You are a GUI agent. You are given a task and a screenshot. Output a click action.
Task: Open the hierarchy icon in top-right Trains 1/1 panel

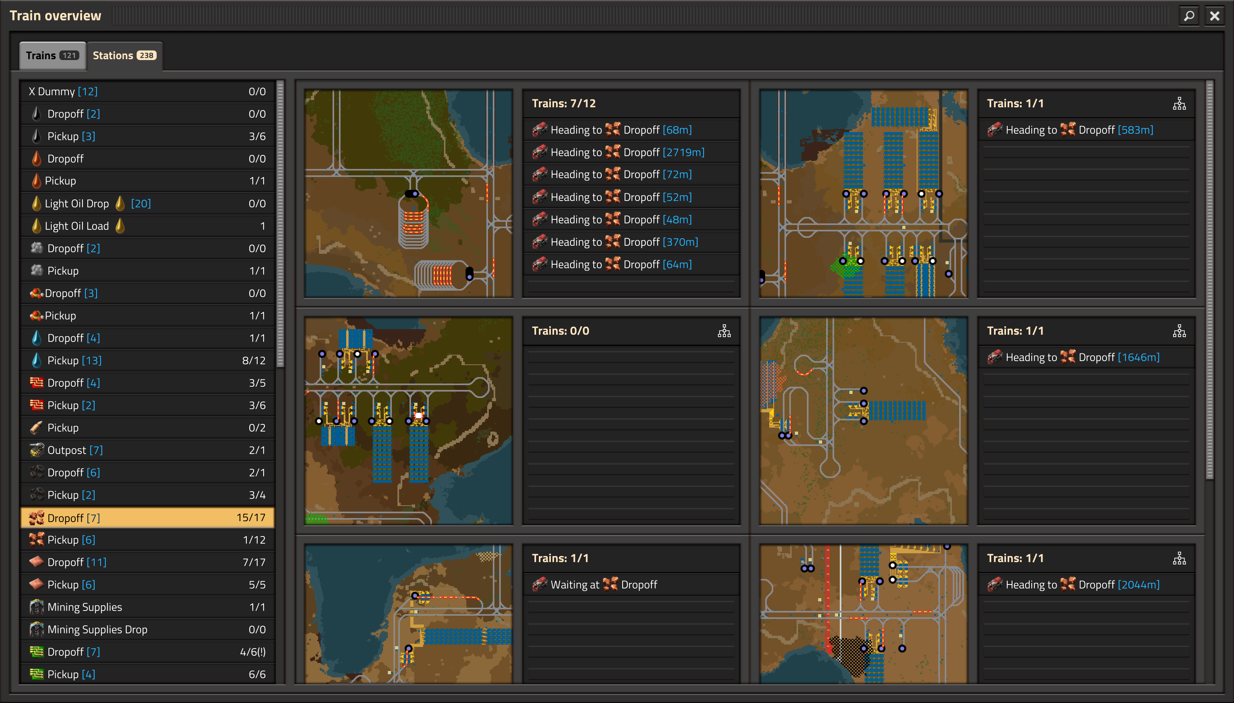point(1179,103)
